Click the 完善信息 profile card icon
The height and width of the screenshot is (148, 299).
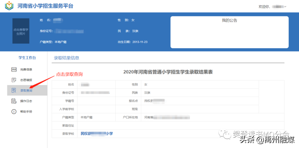(14, 70)
